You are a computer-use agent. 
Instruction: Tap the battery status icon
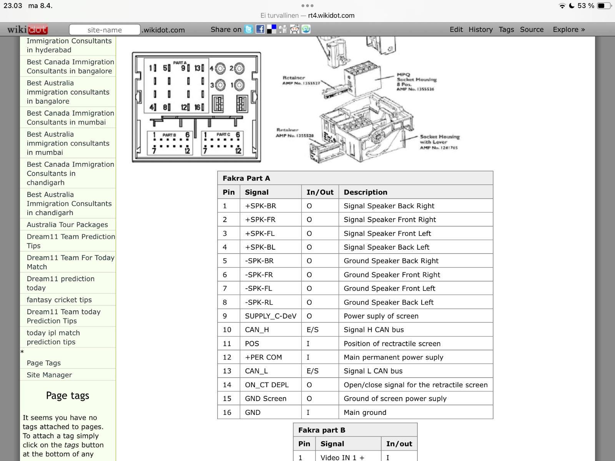pos(604,6)
